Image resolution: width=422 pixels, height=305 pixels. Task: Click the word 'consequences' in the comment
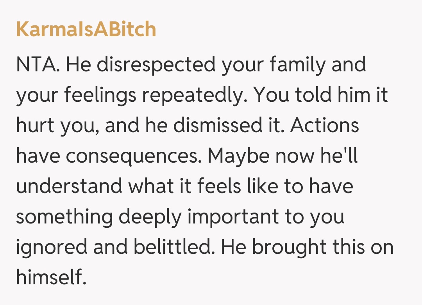133,156
